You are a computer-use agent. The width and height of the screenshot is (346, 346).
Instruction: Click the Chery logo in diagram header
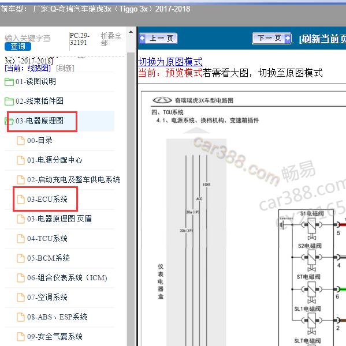click(162, 100)
